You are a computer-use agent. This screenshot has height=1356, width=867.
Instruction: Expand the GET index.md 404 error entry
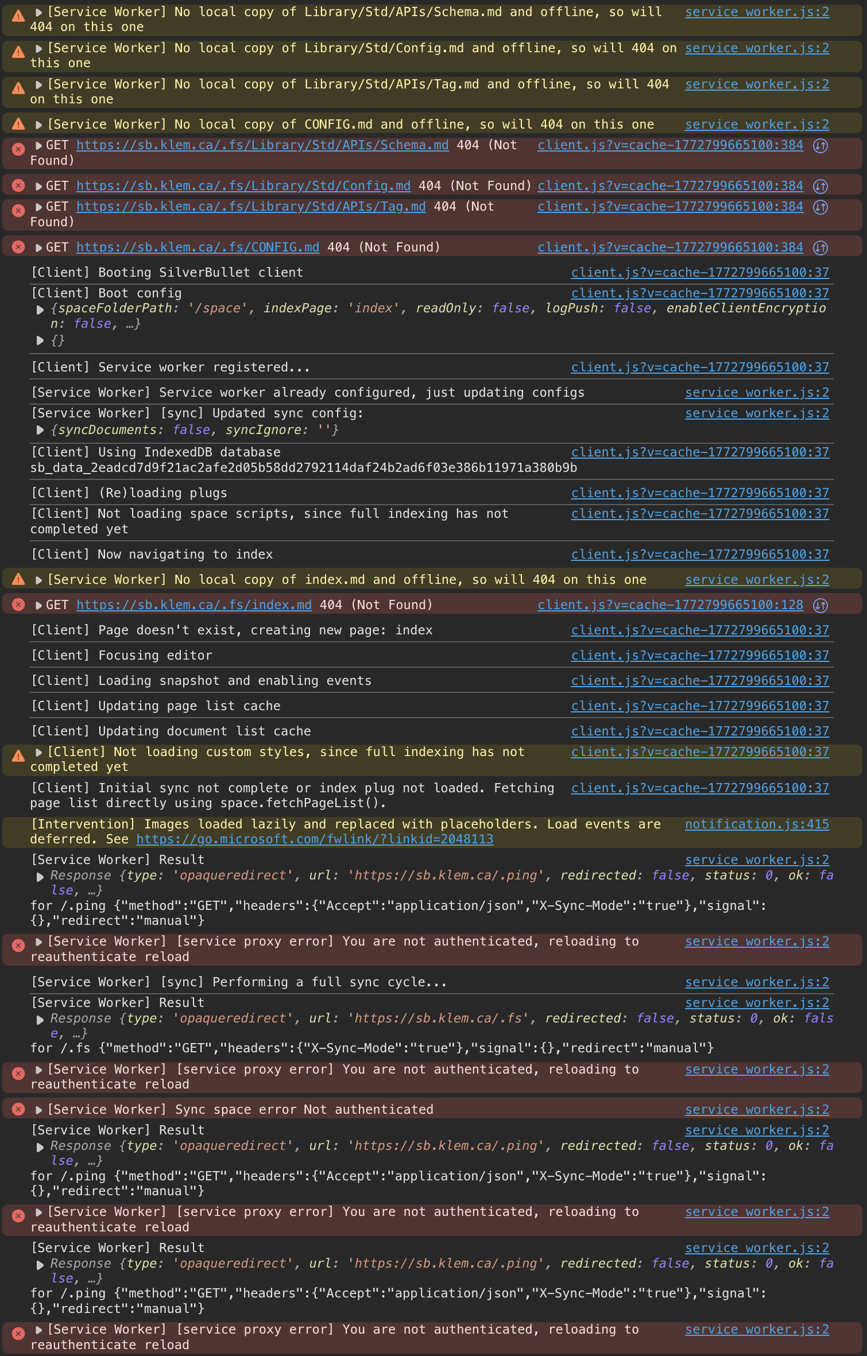pyautogui.click(x=39, y=605)
